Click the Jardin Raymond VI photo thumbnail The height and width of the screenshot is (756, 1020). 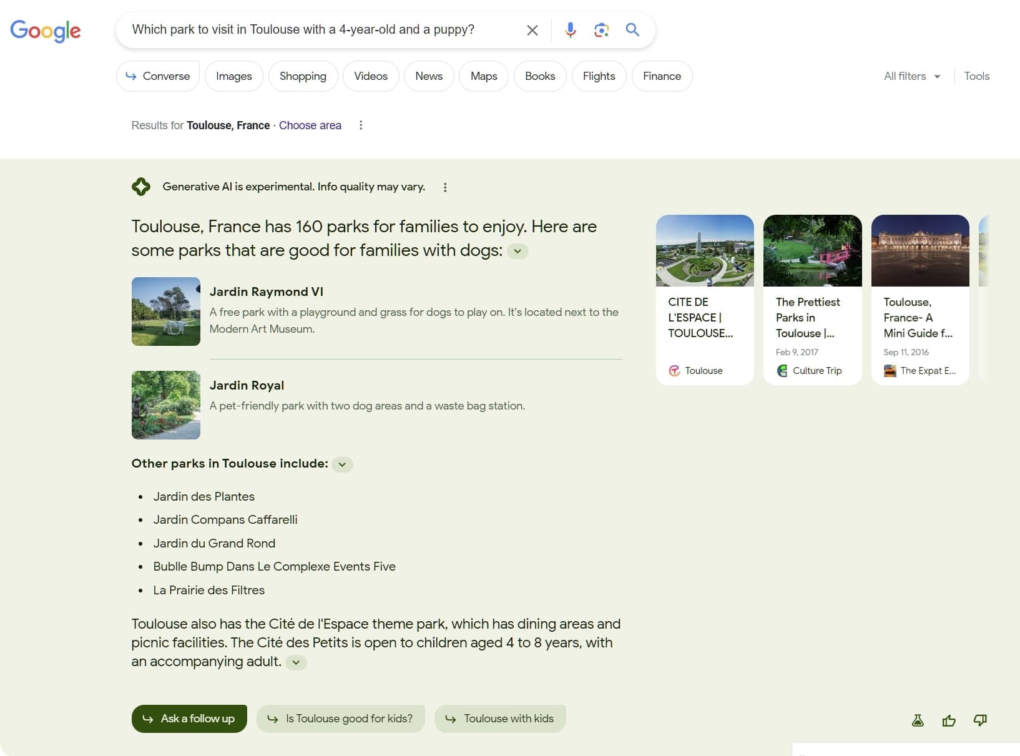click(166, 312)
